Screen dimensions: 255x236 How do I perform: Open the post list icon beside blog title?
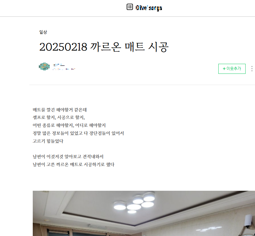[x=129, y=7]
